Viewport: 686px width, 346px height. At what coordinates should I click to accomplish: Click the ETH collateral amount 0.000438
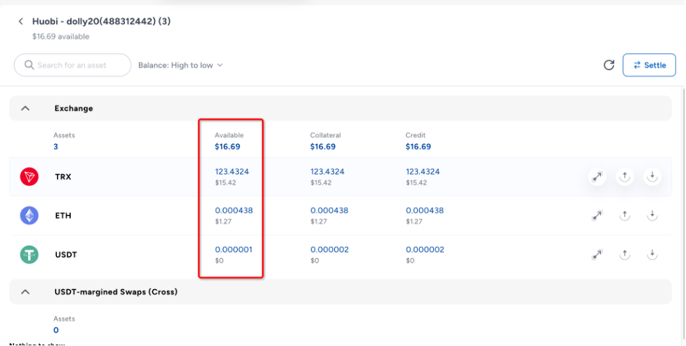point(329,211)
